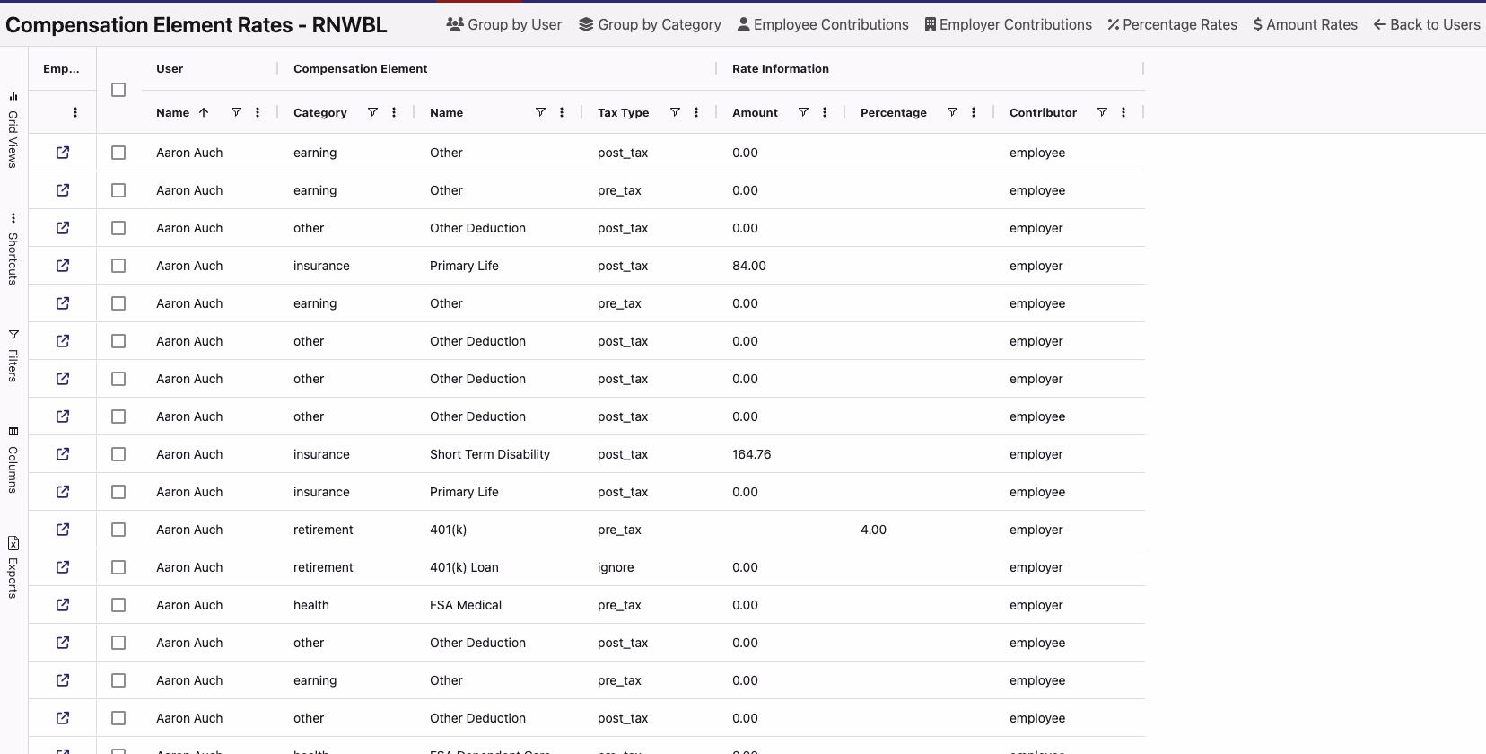The image size is (1486, 754).
Task: Open Shortcuts side panel
Action: pos(13,250)
